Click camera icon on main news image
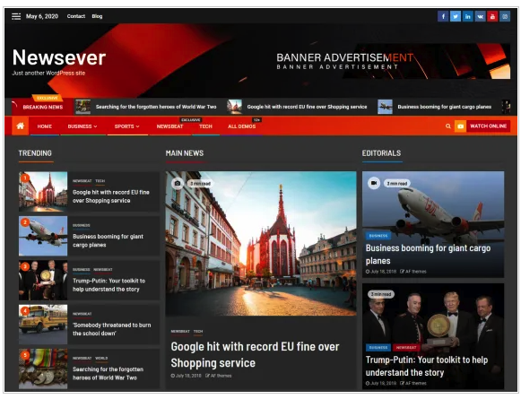The width and height of the screenshot is (521, 399). 178,184
